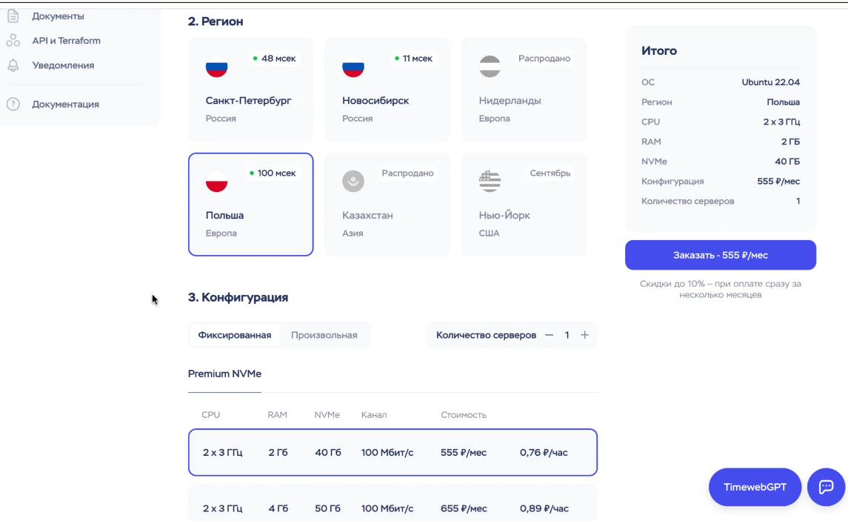Decrease server count with the minus control
848x521 pixels.
tap(549, 335)
